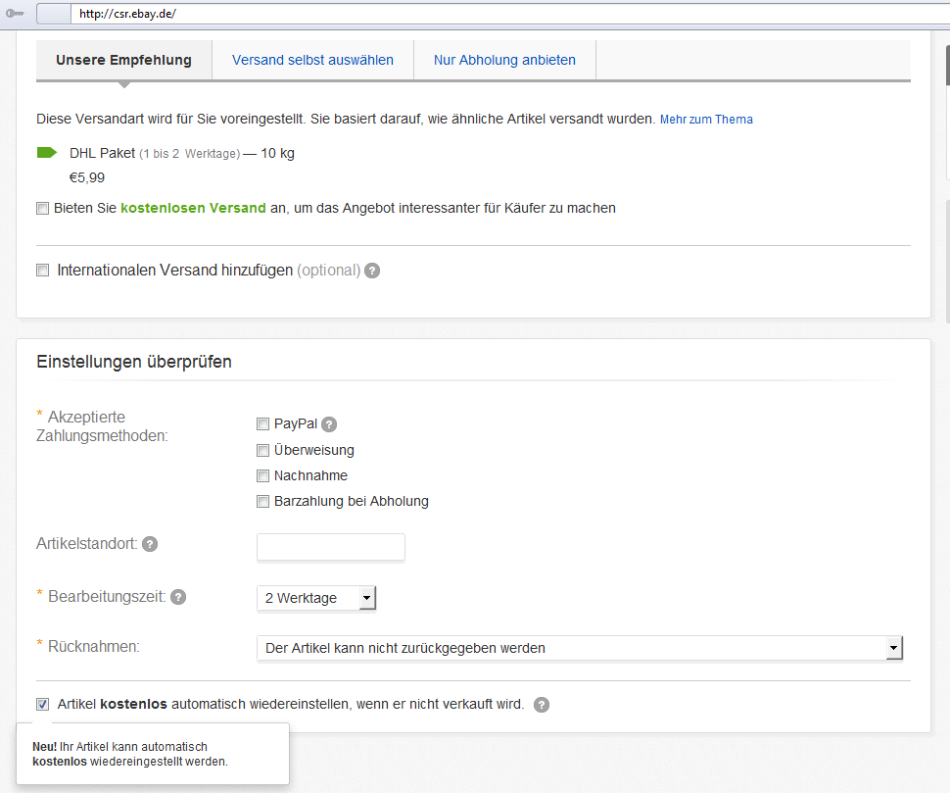Check Barzahlung bei Abholung option

(262, 502)
